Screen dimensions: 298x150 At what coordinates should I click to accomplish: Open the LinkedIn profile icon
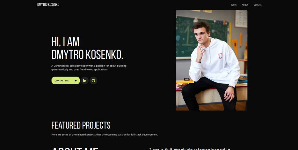(84, 81)
